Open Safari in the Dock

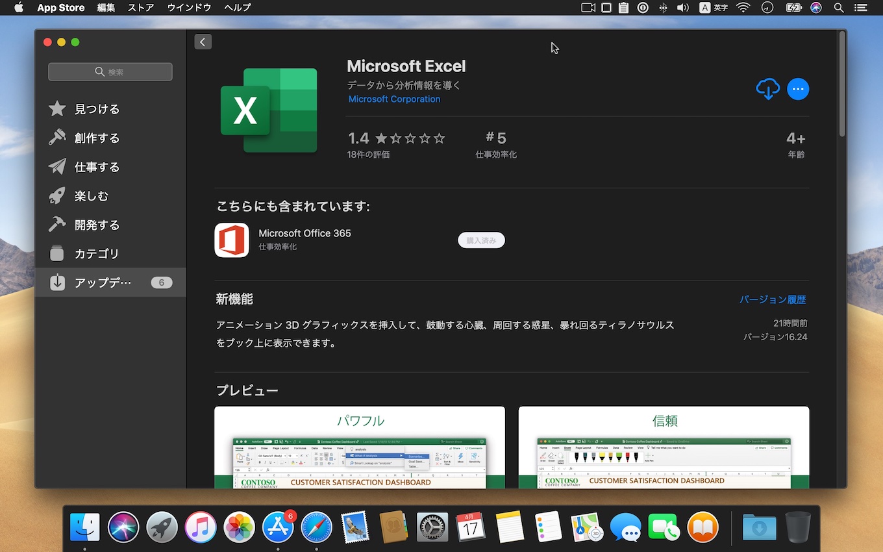click(316, 527)
